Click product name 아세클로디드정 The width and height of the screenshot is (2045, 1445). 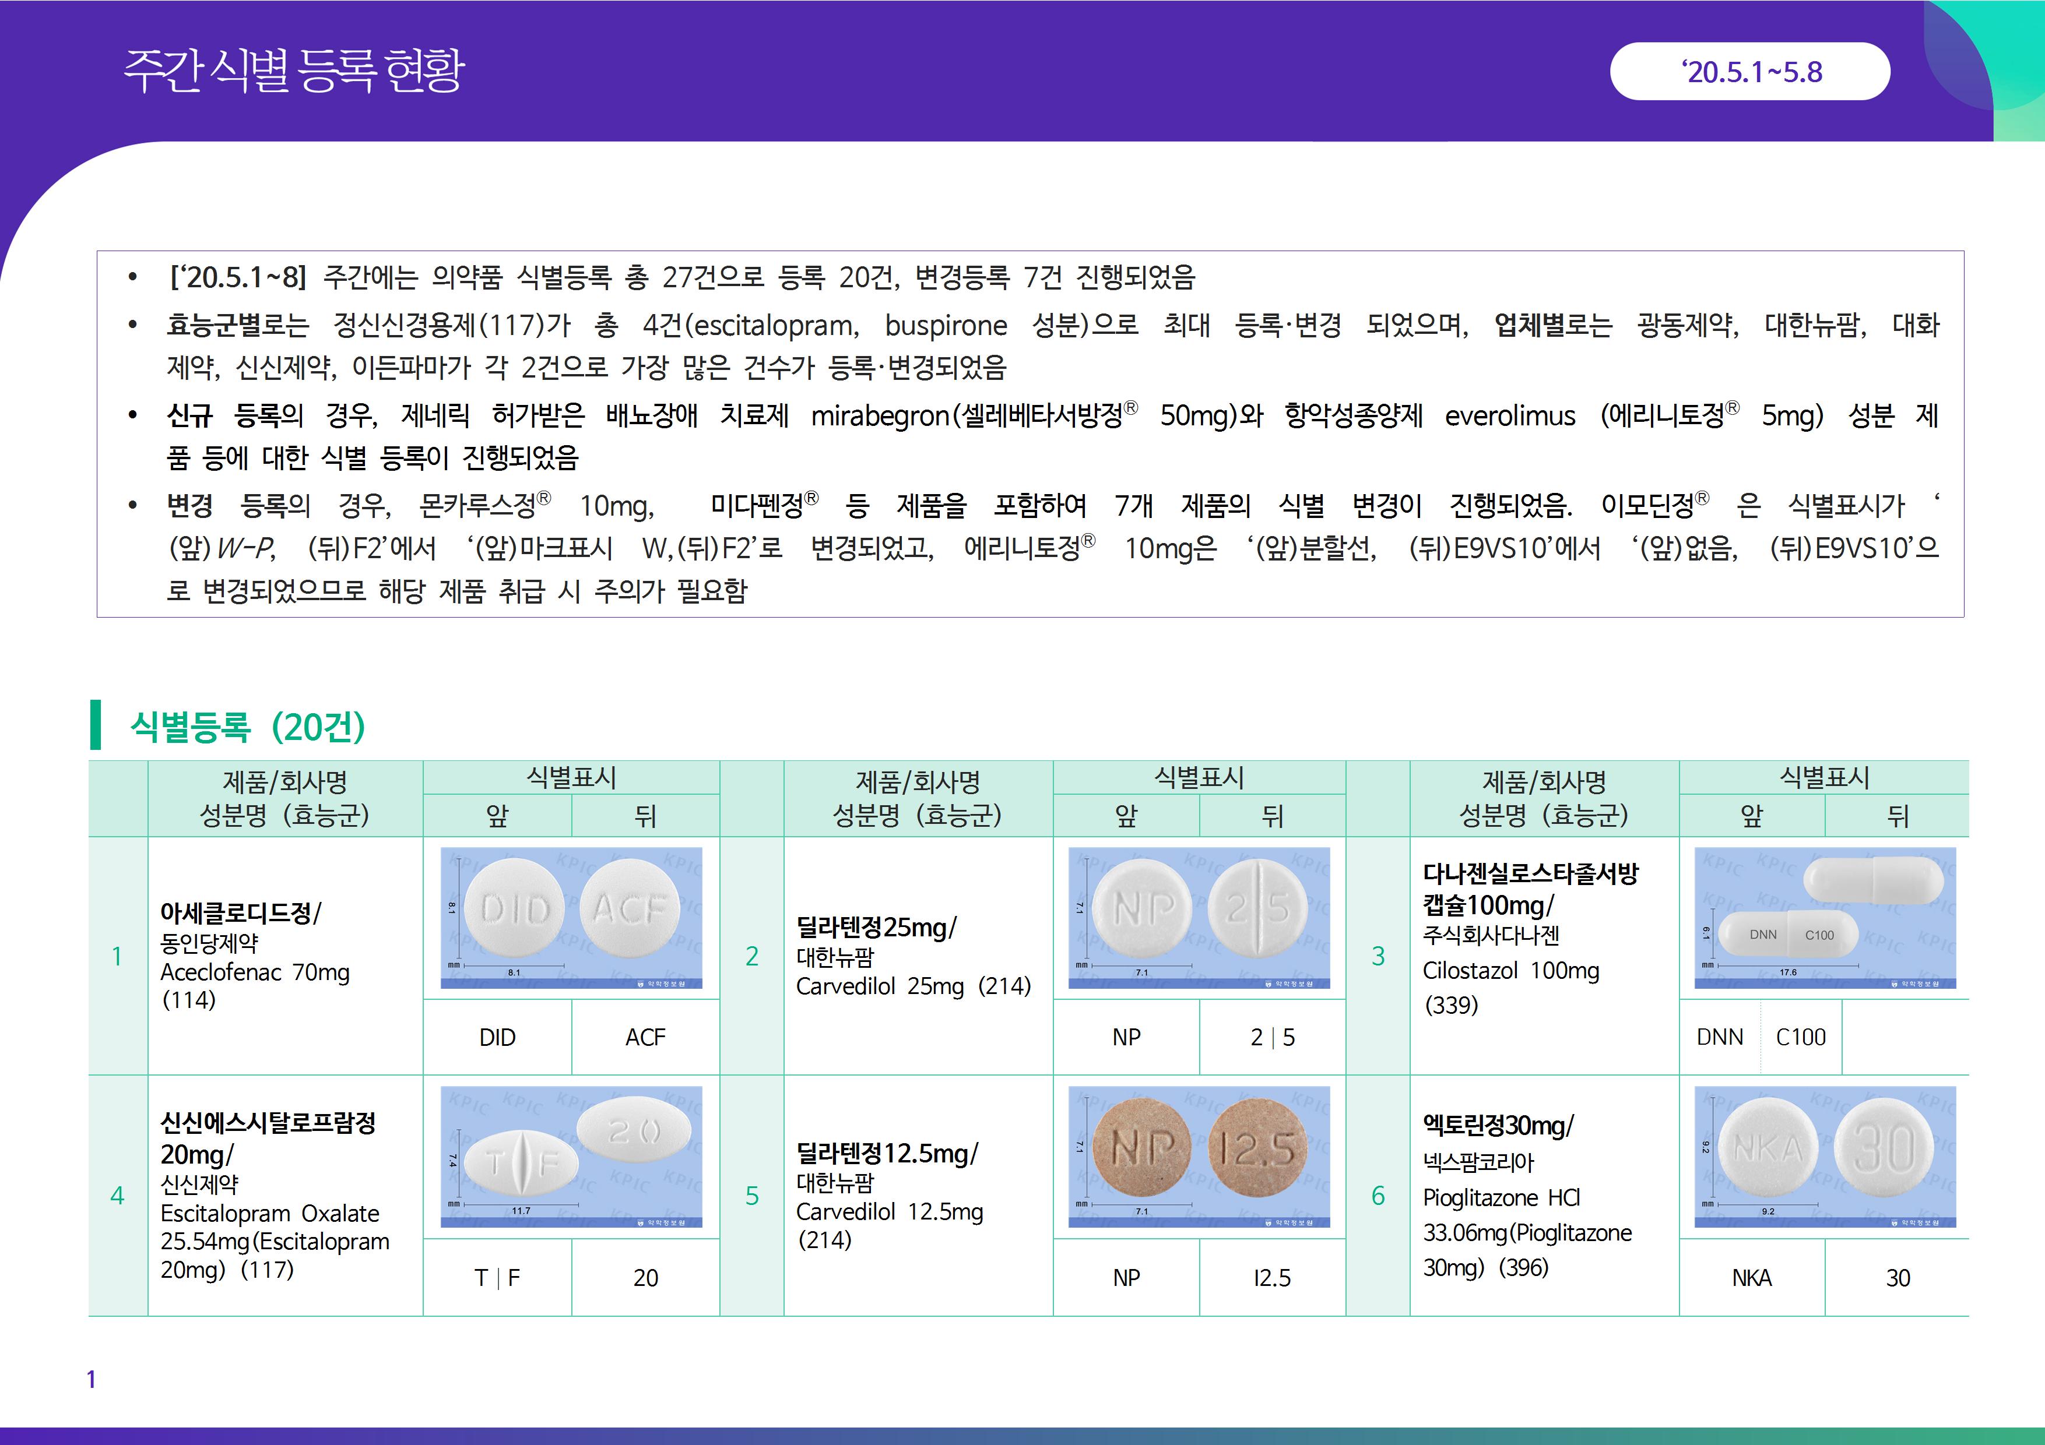(x=240, y=912)
